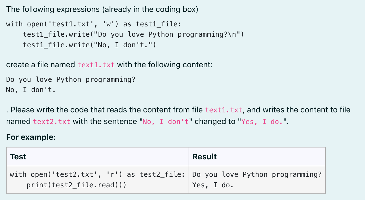The width and height of the screenshot is (365, 200).
Task: Click the pink text1.txt after "create a file named"
Action: (96, 65)
